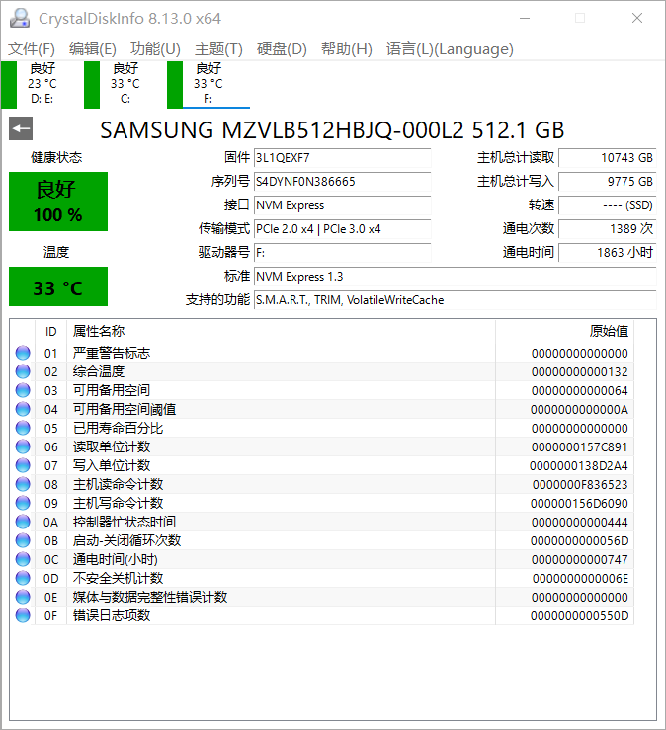Select the C: disk tab
Viewport: 666px width, 730px height.
pos(125,84)
